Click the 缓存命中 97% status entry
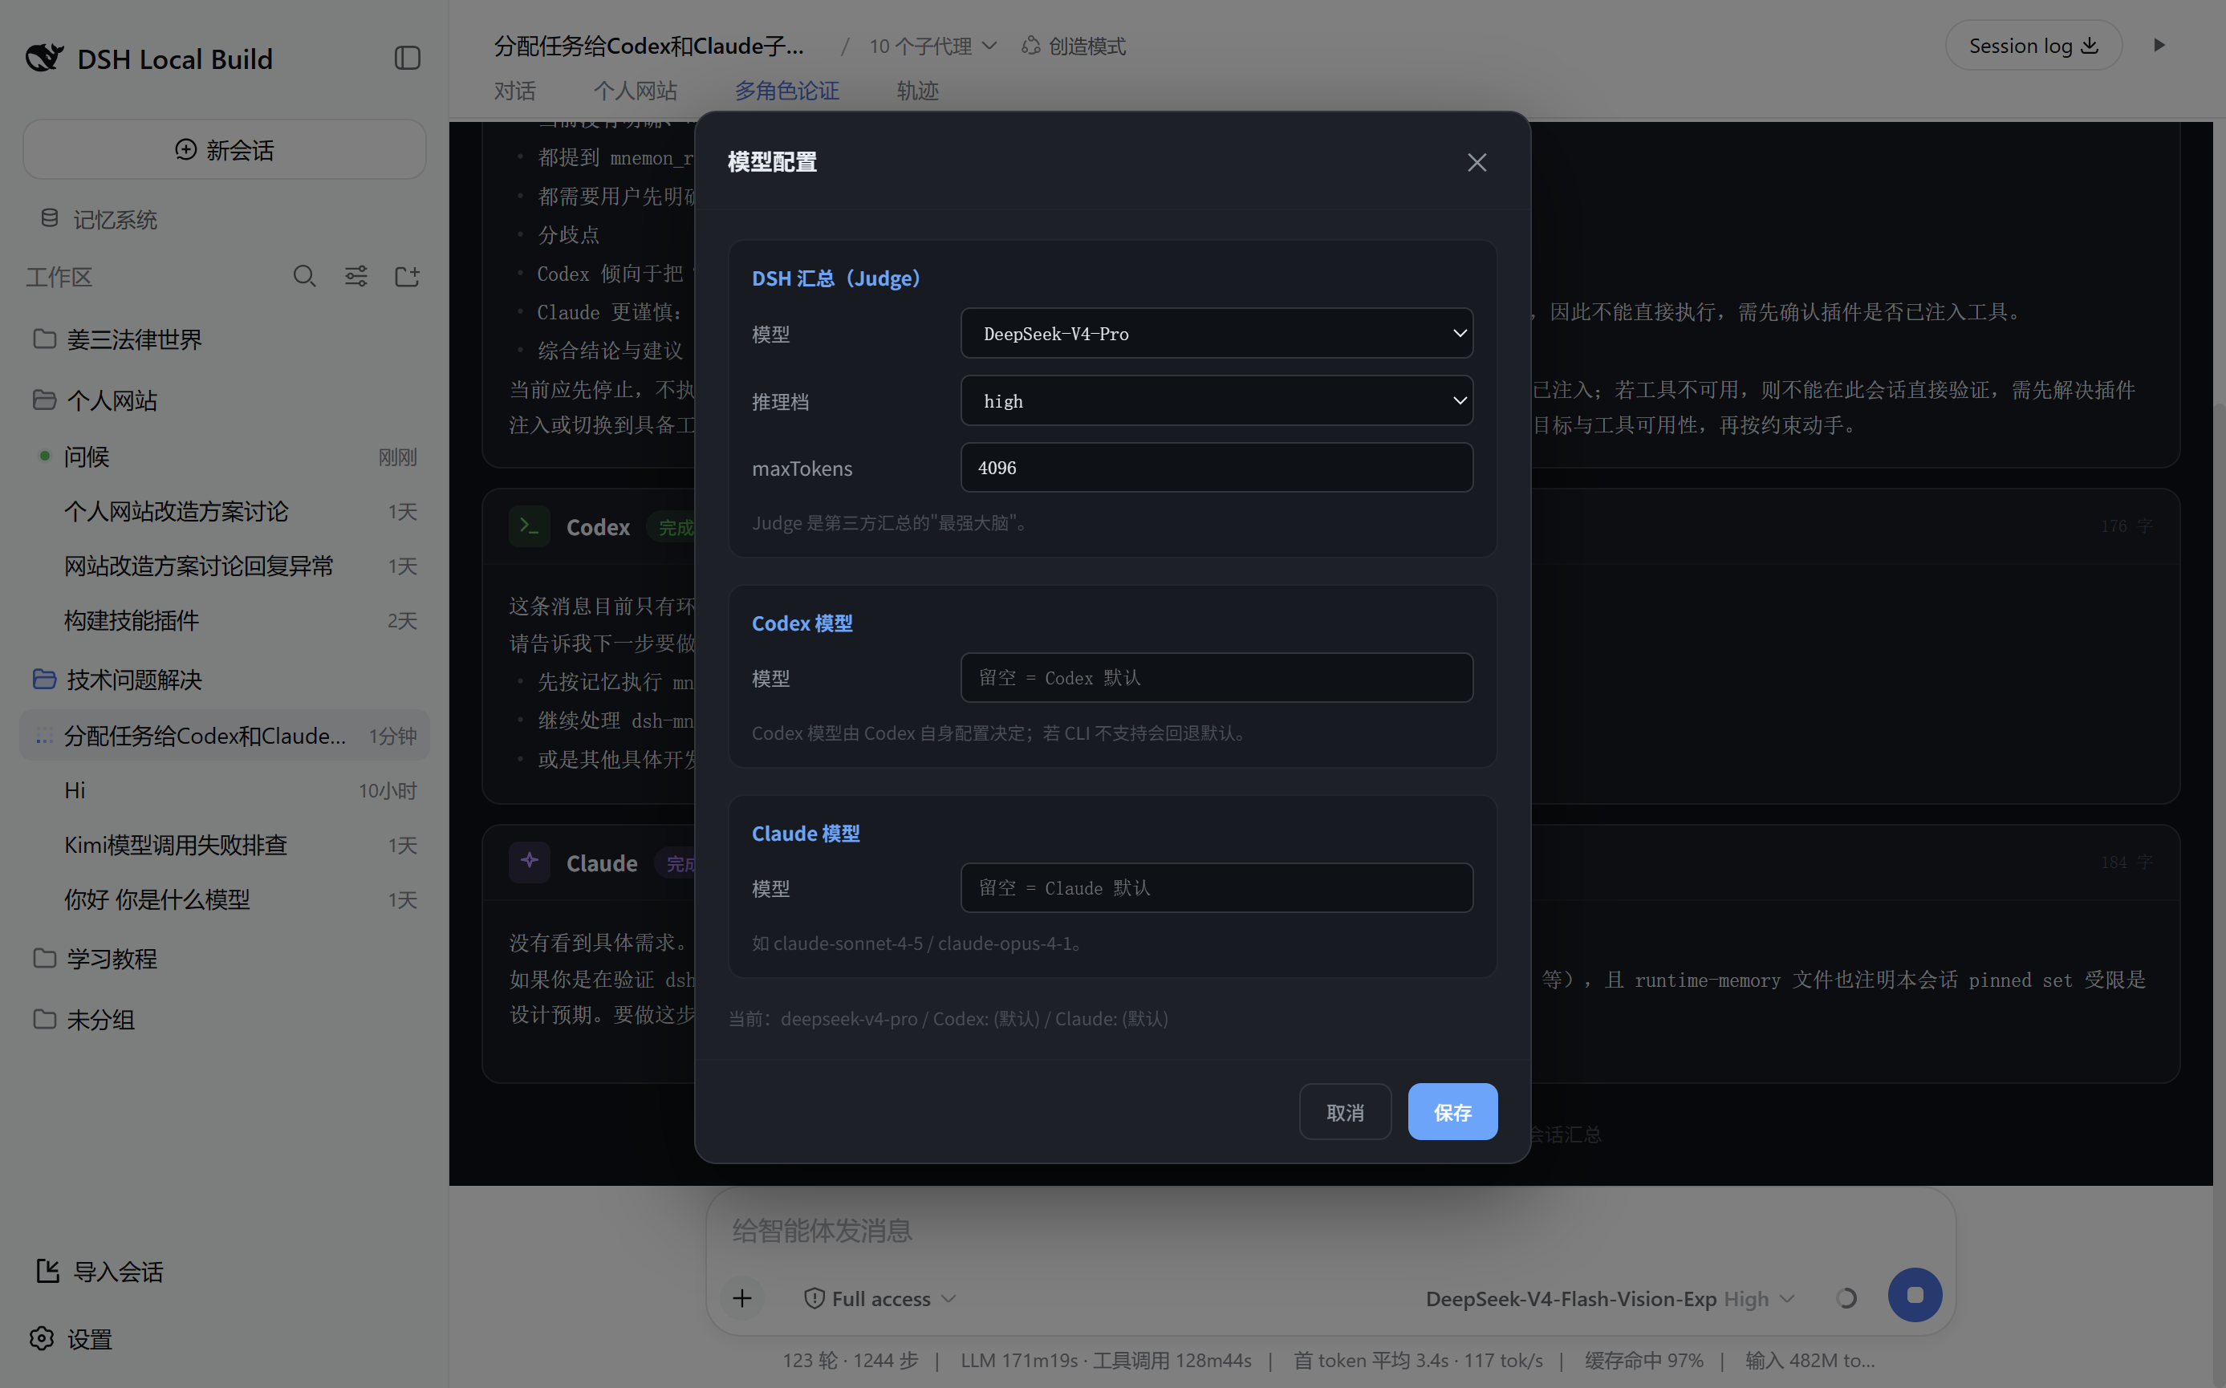The width and height of the screenshot is (2226, 1388). click(x=1643, y=1360)
